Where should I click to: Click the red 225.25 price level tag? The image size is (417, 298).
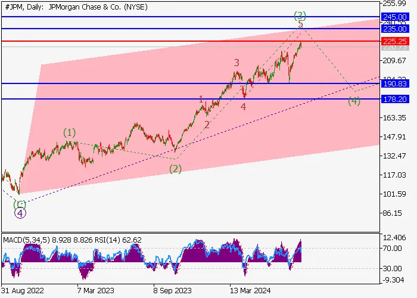395,41
